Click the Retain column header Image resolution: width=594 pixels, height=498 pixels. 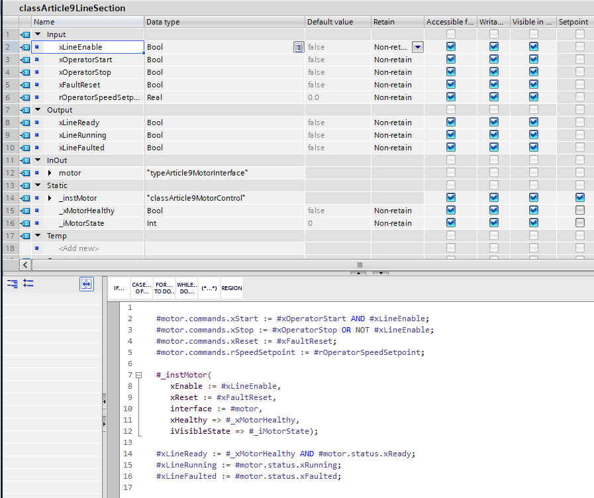(x=397, y=22)
